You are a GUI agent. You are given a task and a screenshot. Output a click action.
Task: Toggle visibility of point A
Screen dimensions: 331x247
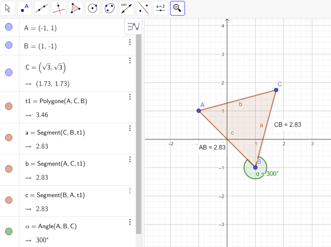[x=9, y=27]
